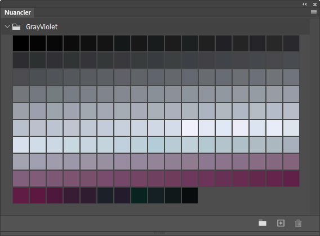Viewport: 320px width, 236px height.
Task: Choose the light blue swatch mid seventh row
Action: pyautogui.click(x=156, y=145)
